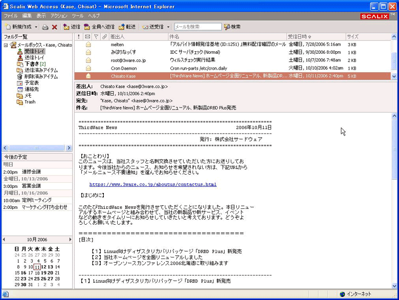This screenshot has width=399, height=300.
Task: Open the 送受信 dropdown arrow
Action: (x=168, y=27)
